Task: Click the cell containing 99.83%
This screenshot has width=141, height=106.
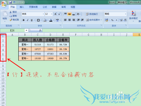Action: tap(63, 54)
